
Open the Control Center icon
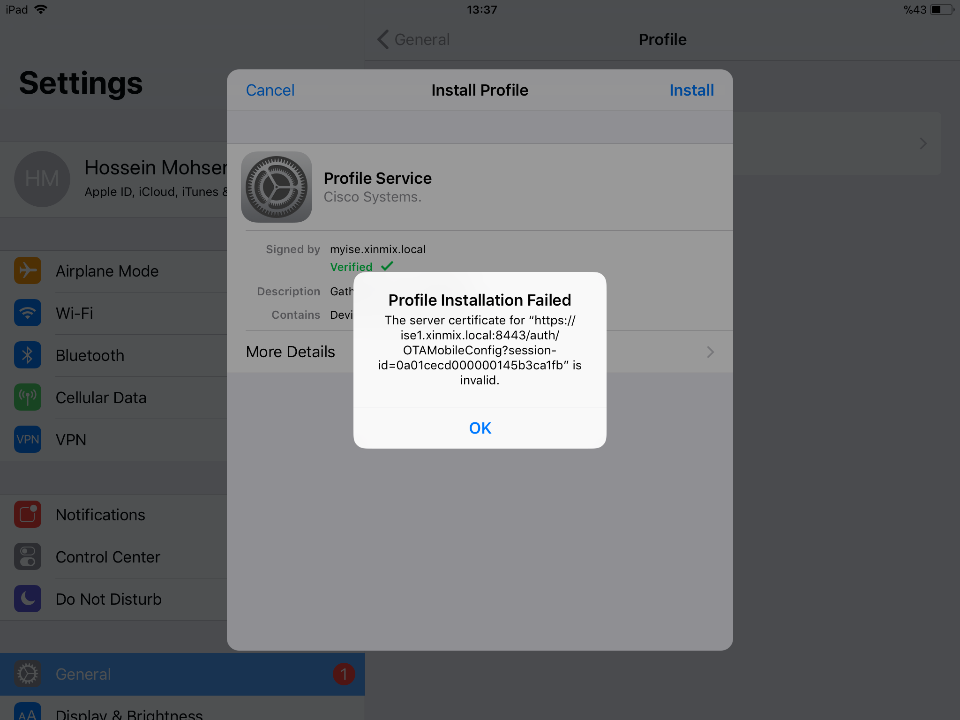(28, 556)
